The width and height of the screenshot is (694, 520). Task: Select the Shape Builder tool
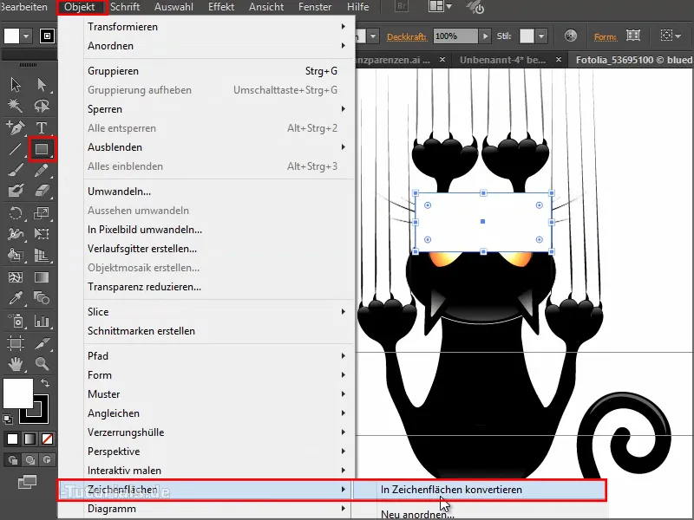16,255
